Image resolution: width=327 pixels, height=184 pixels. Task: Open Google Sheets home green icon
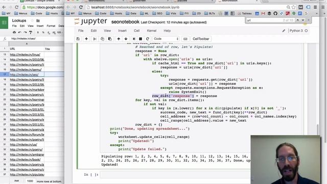4,22
